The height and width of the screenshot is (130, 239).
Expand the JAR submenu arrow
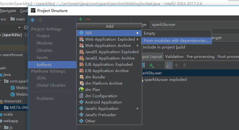click(138, 33)
